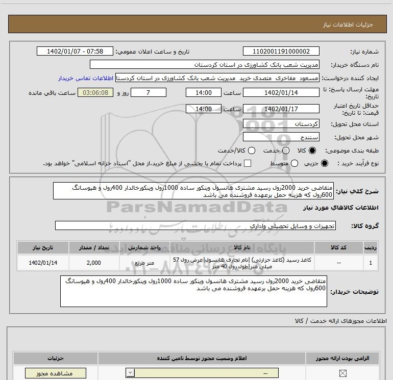
Task: Click the طبقه بندی موضوعی label
Action: click(x=352, y=150)
